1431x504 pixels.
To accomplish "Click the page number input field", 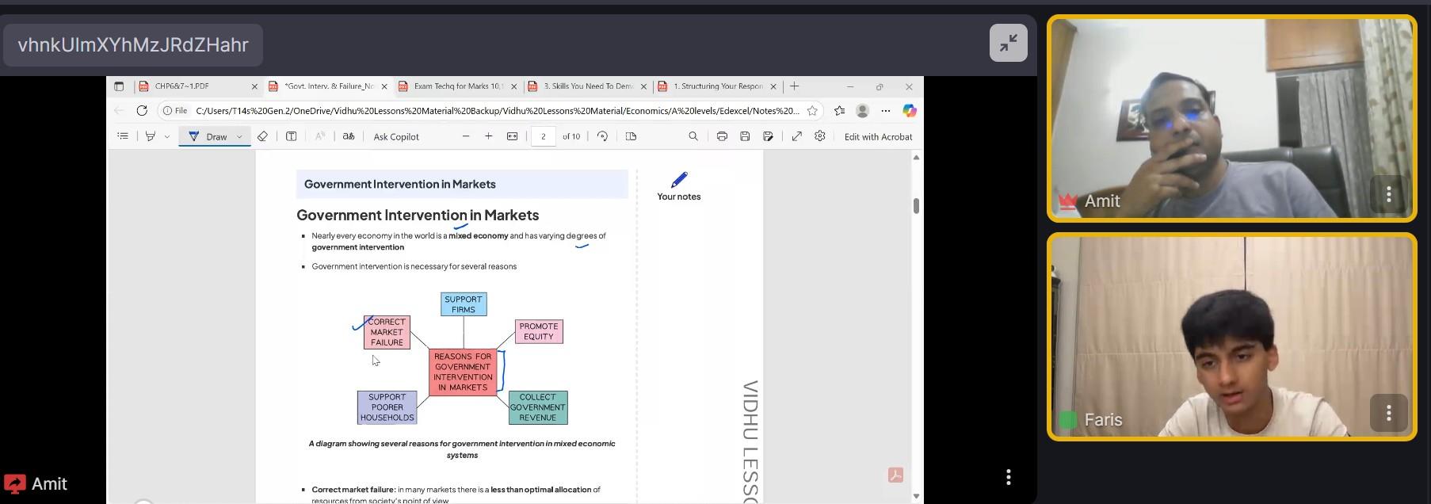I will point(544,136).
